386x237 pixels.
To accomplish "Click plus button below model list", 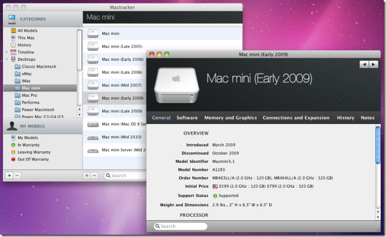I will [x=87, y=176].
